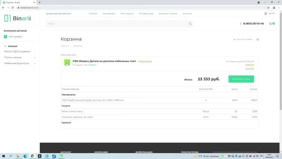The height and width of the screenshot is (159, 282).
Task: Click the Главная breadcrumb link
Action: [x=65, y=46]
